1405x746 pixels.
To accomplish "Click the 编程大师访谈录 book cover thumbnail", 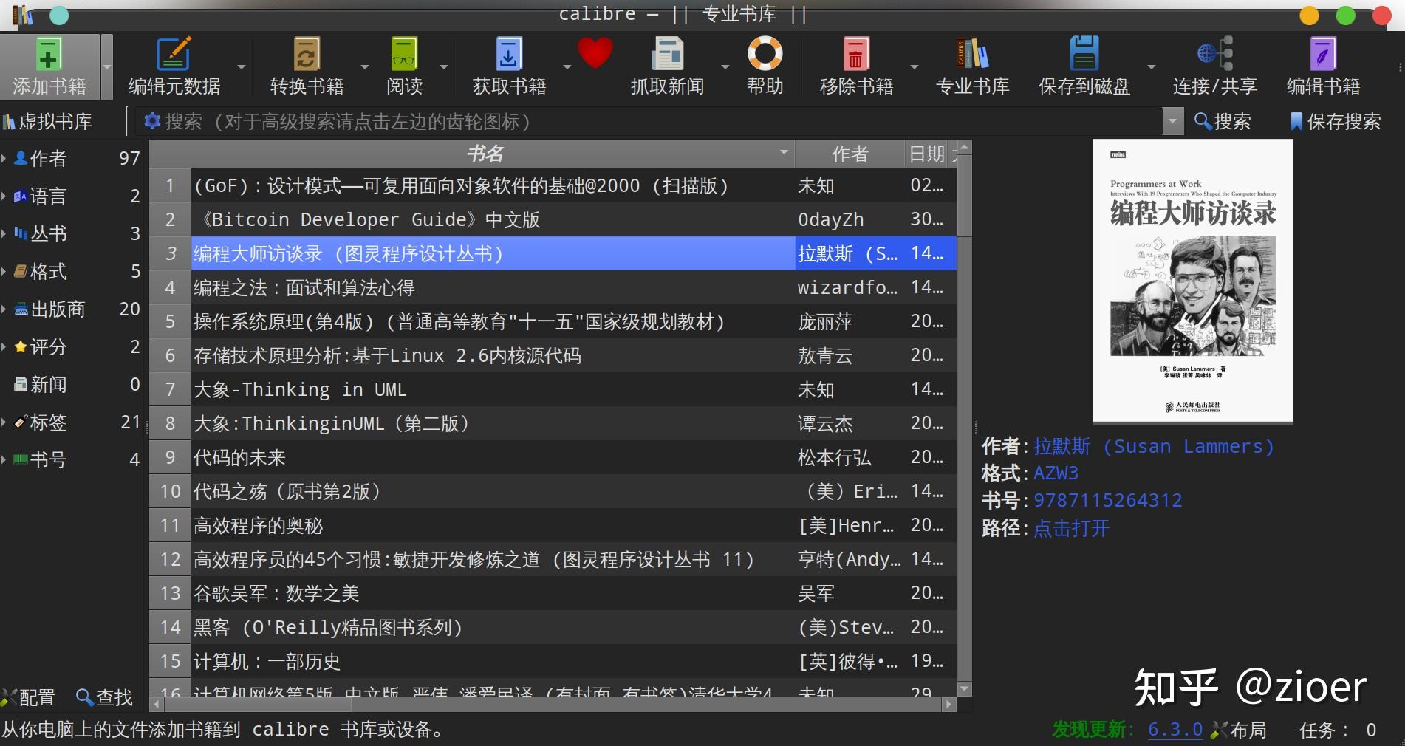I will (x=1192, y=281).
